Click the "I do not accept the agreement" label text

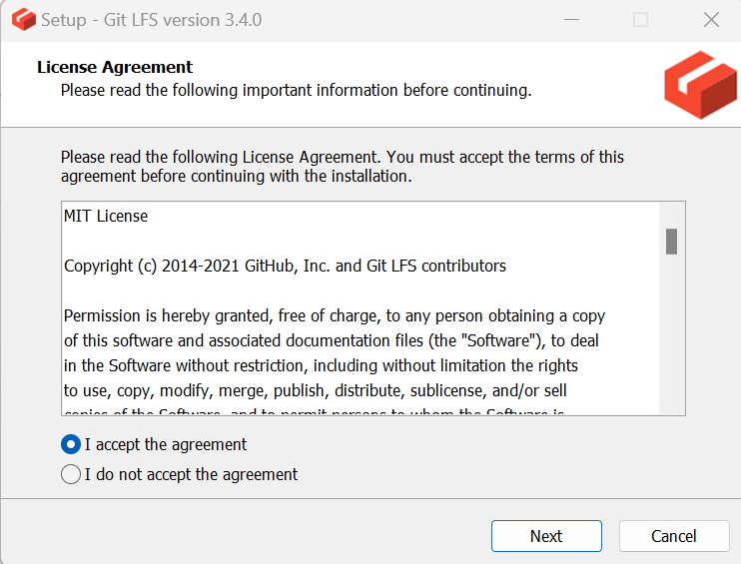click(191, 474)
